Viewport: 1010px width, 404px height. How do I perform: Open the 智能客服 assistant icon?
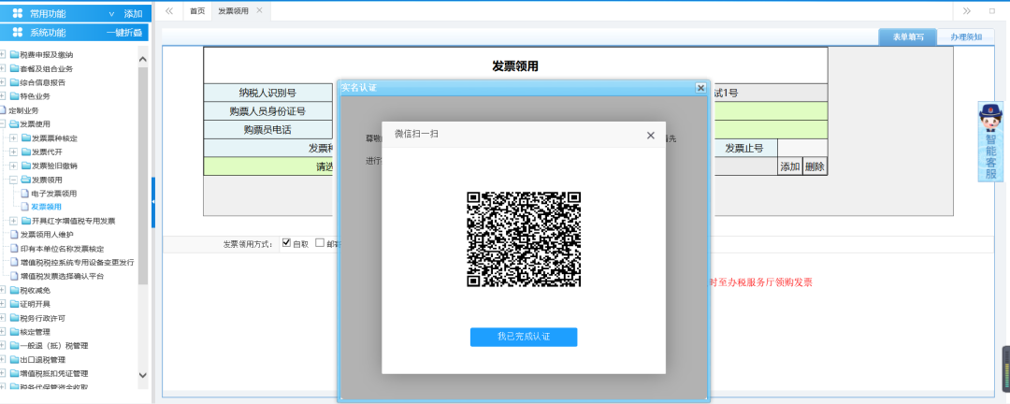point(990,142)
